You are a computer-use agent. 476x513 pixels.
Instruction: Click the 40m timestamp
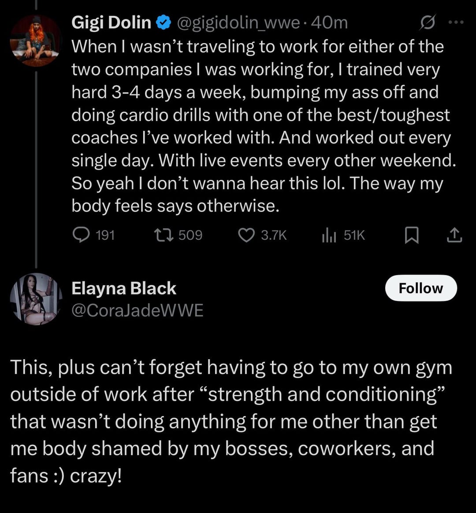(x=330, y=23)
